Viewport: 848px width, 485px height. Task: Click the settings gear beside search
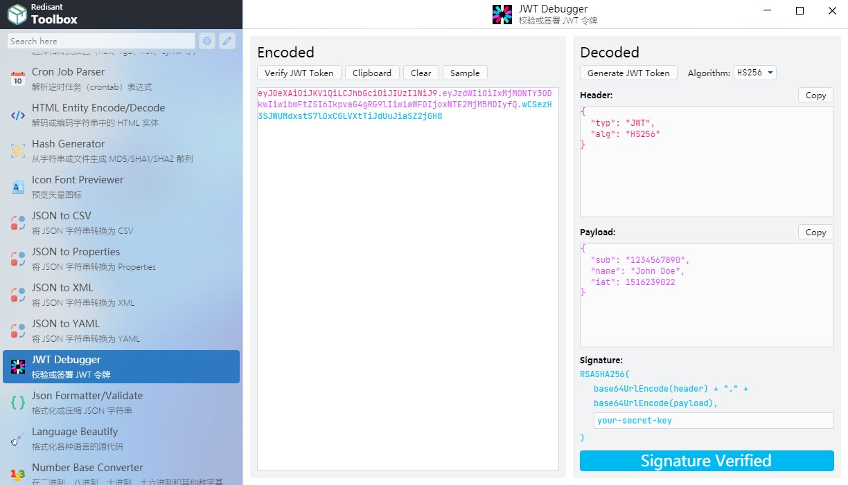pyautogui.click(x=207, y=41)
